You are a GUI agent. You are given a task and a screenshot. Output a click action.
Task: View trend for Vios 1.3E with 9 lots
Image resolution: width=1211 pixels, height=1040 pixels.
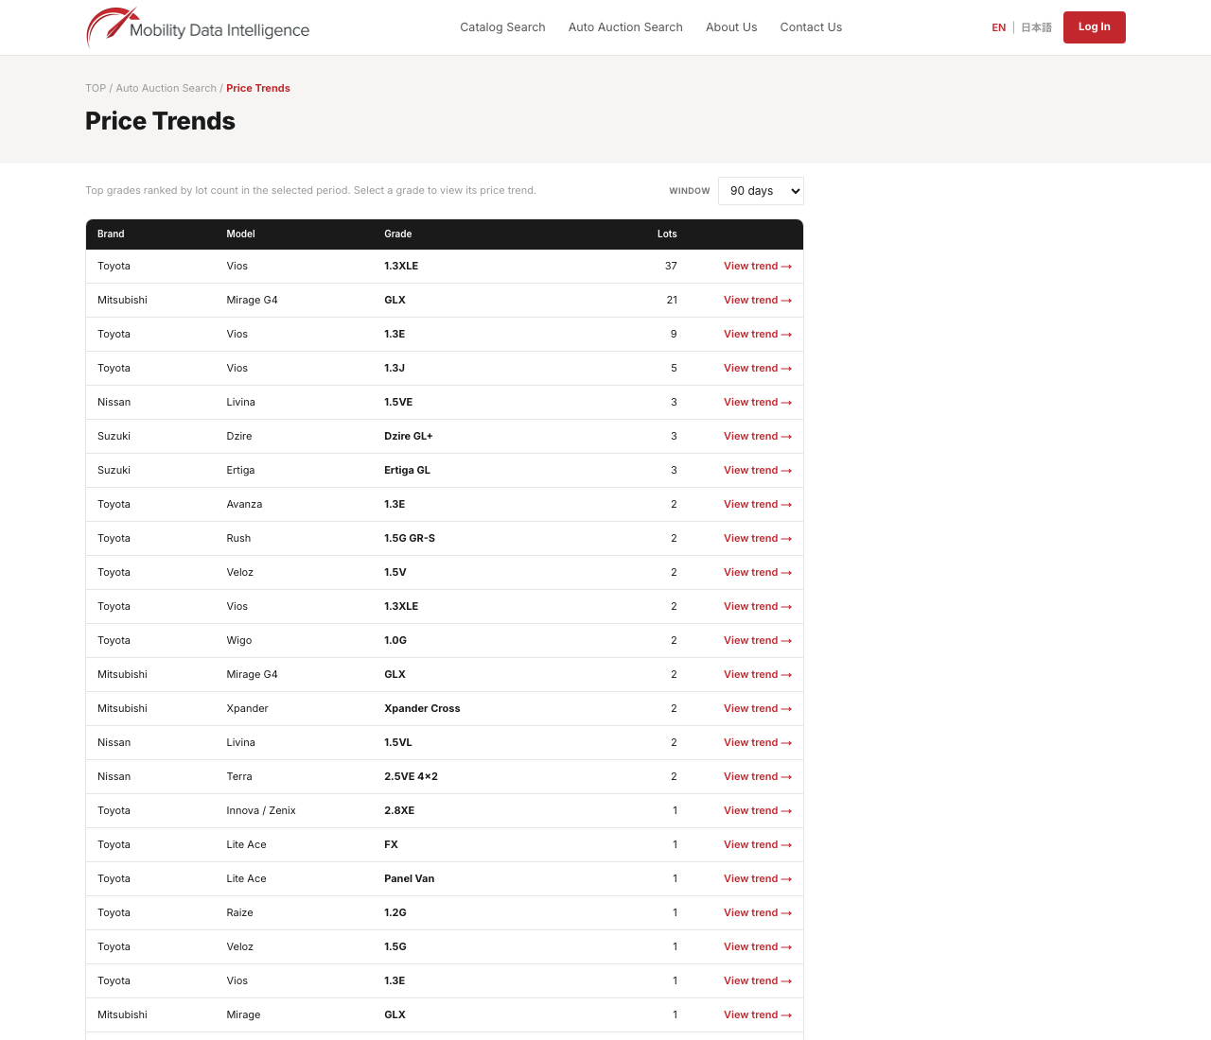click(758, 335)
